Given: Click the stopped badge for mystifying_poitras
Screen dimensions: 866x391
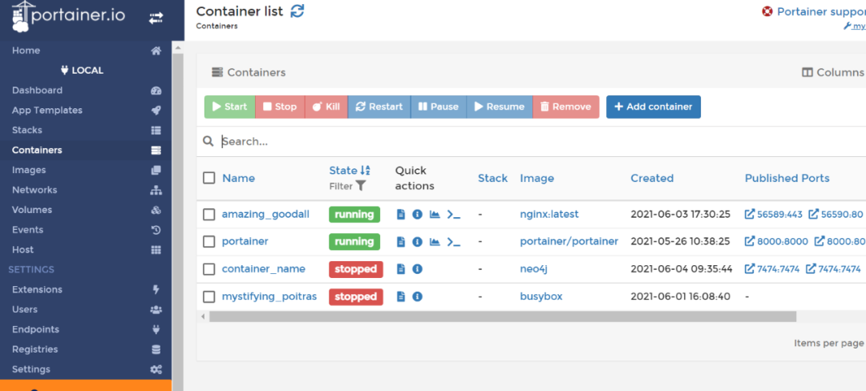Looking at the screenshot, I should pyautogui.click(x=356, y=296).
